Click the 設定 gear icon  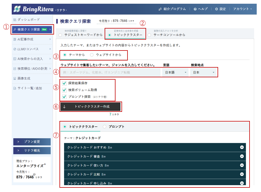(x=216, y=9)
